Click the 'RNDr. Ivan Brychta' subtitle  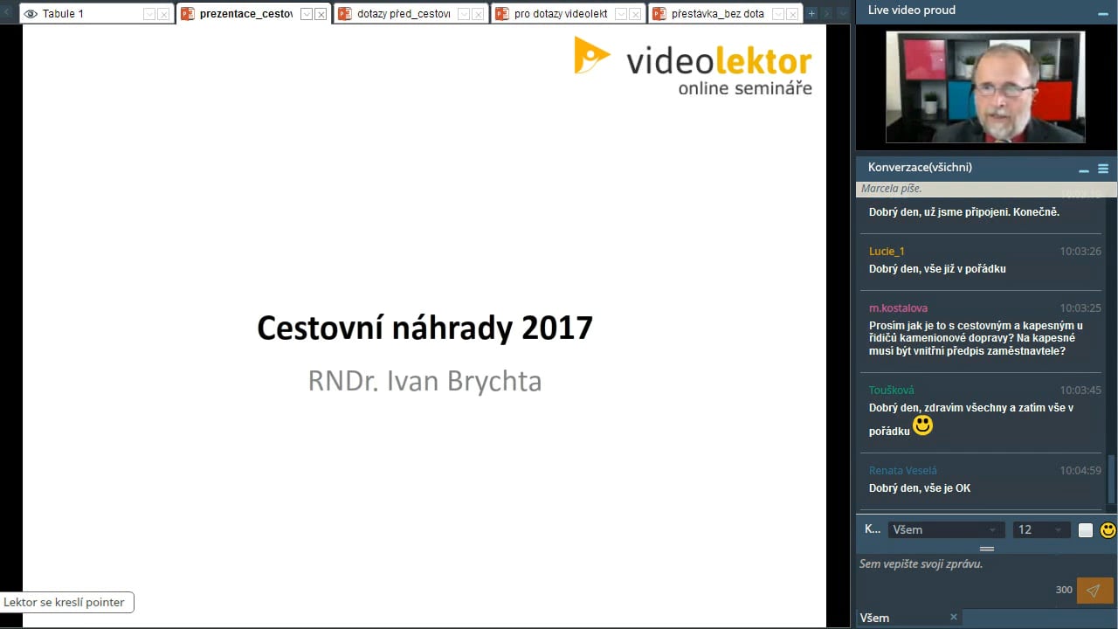pos(424,381)
